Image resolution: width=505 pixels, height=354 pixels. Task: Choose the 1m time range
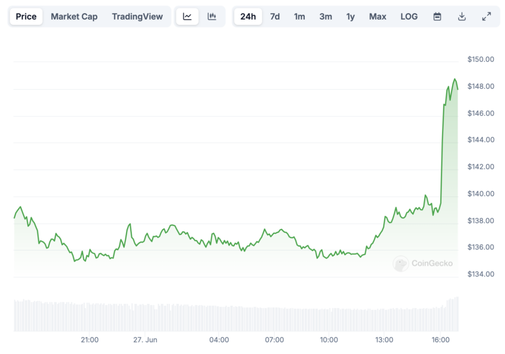pos(299,17)
